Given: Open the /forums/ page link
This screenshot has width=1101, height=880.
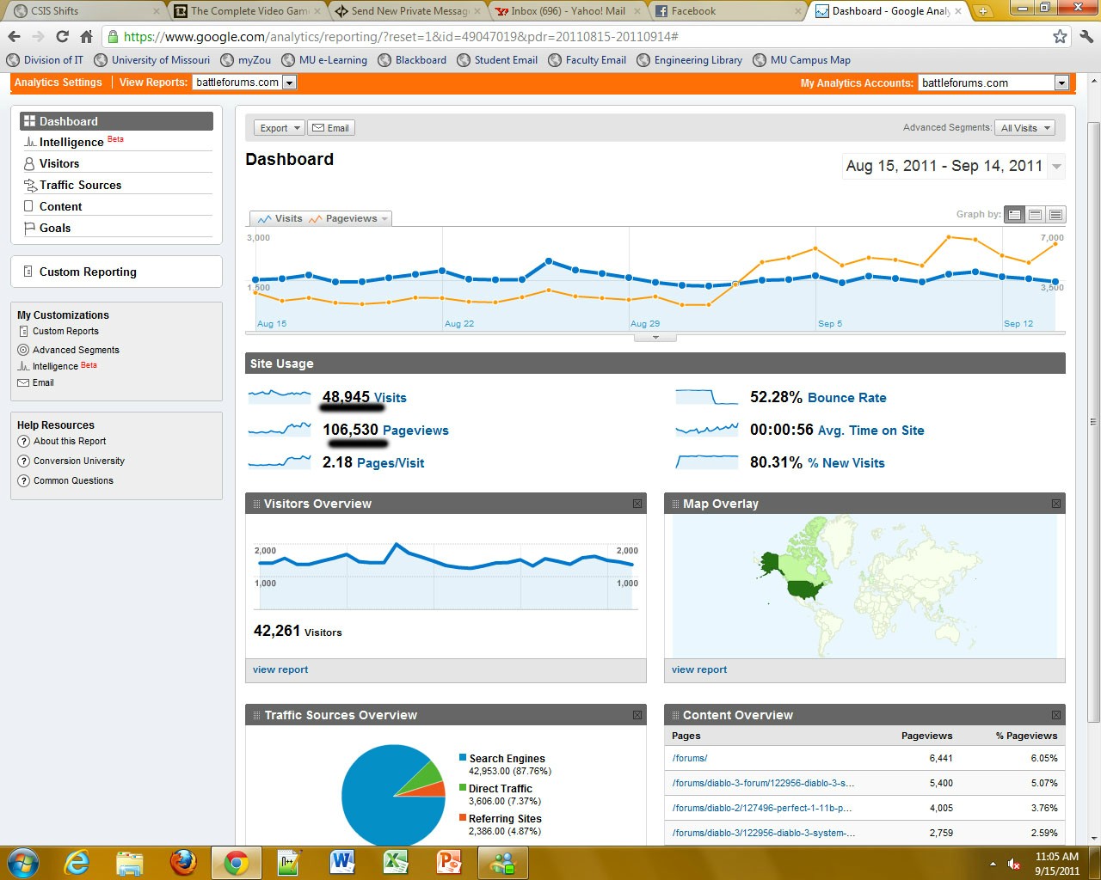Looking at the screenshot, I should pyautogui.click(x=690, y=758).
